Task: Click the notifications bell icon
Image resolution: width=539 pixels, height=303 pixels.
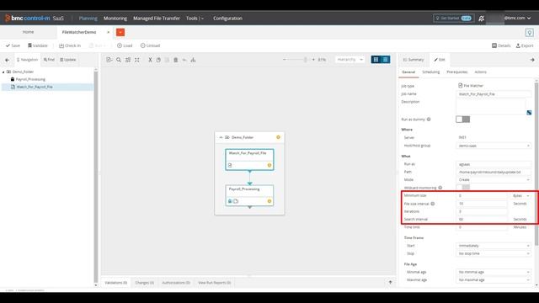Action: point(481,19)
